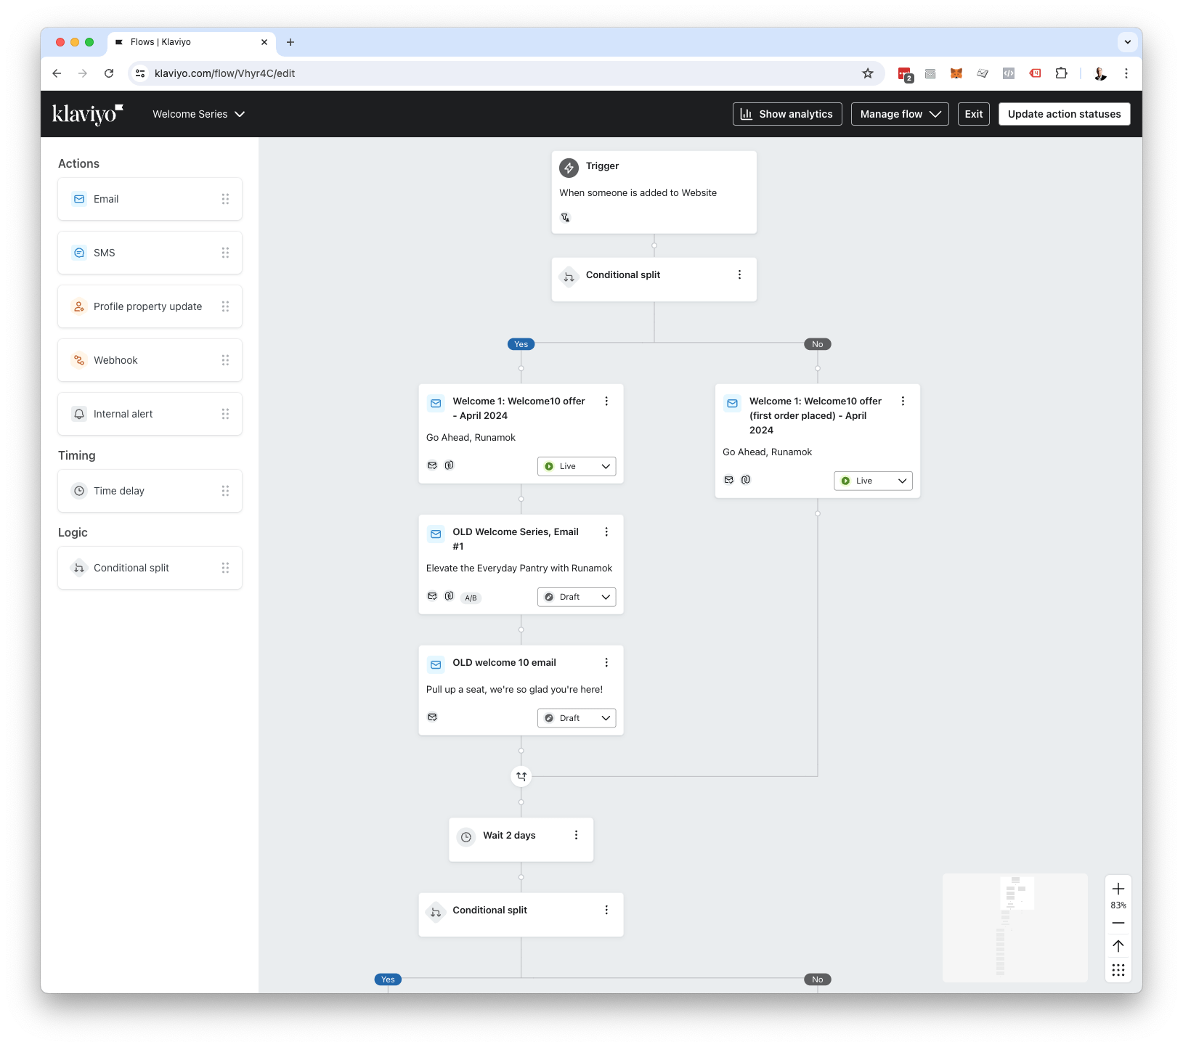This screenshot has width=1183, height=1047.
Task: Open Wait 2 days options menu
Action: (576, 835)
